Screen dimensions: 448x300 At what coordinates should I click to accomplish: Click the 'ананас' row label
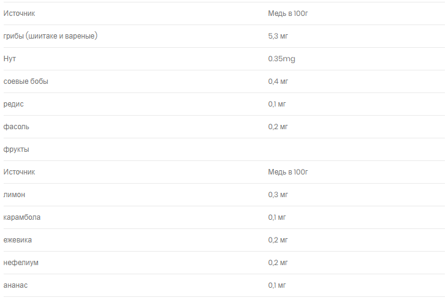[15, 285]
